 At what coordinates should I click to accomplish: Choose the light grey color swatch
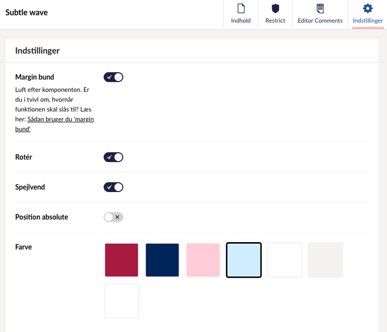(x=325, y=260)
